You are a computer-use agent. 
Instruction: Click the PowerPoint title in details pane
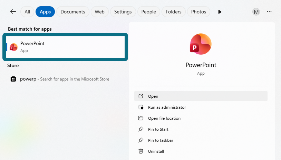[201, 65]
